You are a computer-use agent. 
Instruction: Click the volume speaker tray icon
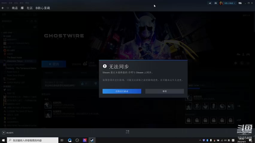click(225, 140)
